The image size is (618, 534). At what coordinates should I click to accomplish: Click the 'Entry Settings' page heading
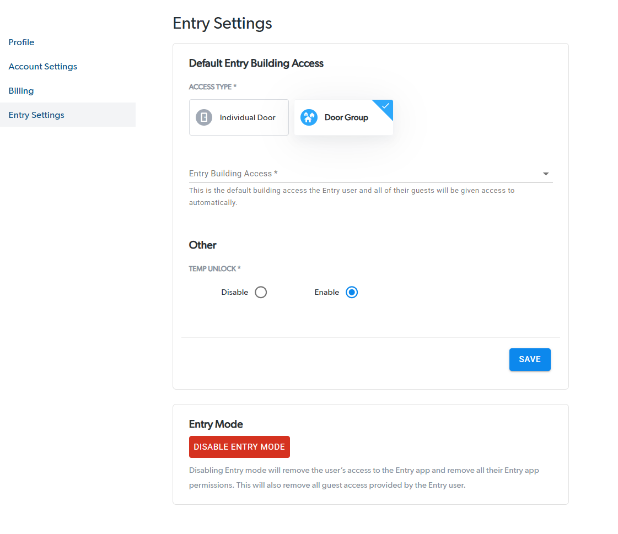click(222, 23)
